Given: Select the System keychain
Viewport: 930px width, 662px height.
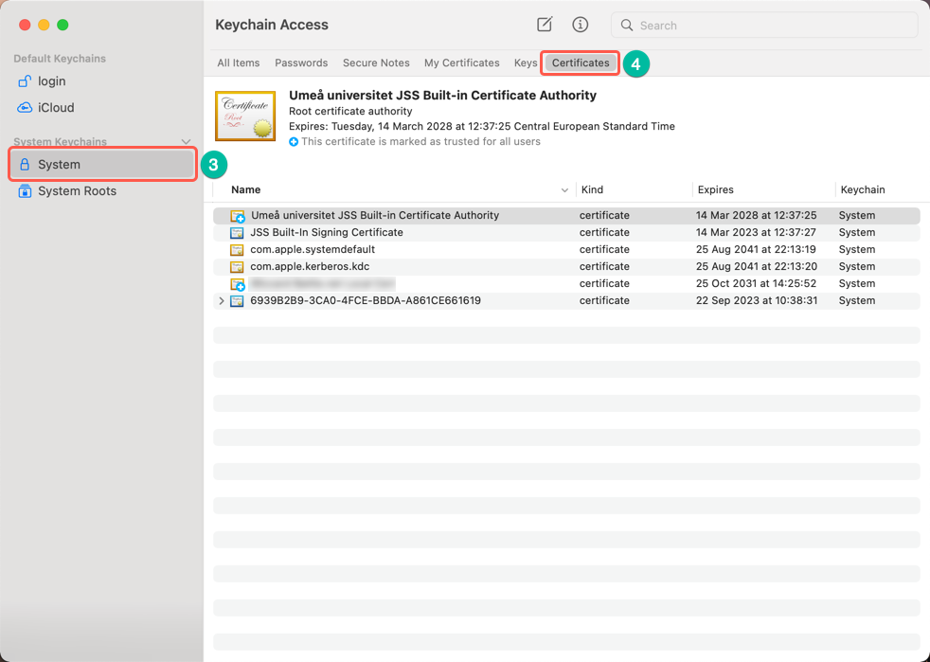Looking at the screenshot, I should click(x=102, y=164).
